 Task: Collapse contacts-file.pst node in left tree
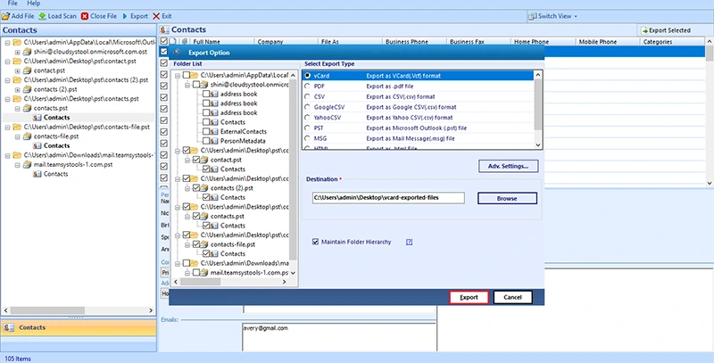(17, 136)
